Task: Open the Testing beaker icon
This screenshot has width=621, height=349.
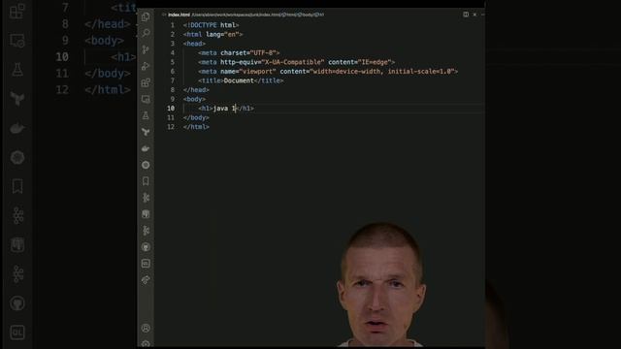Action: (146, 115)
